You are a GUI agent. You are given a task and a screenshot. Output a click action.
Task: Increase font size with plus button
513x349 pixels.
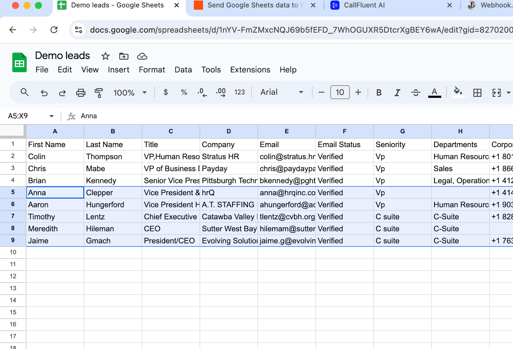(358, 92)
